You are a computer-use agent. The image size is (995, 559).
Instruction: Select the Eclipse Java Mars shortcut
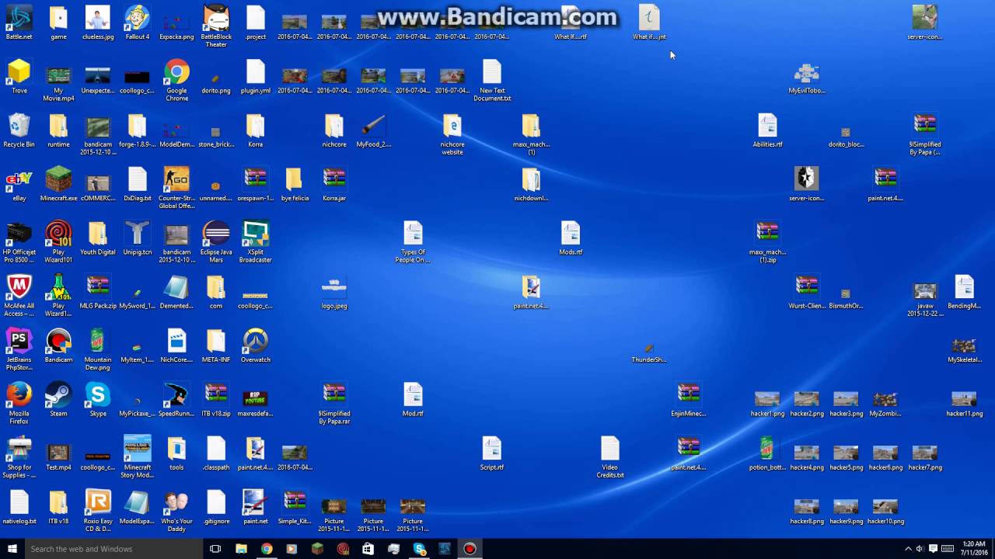[x=216, y=241]
